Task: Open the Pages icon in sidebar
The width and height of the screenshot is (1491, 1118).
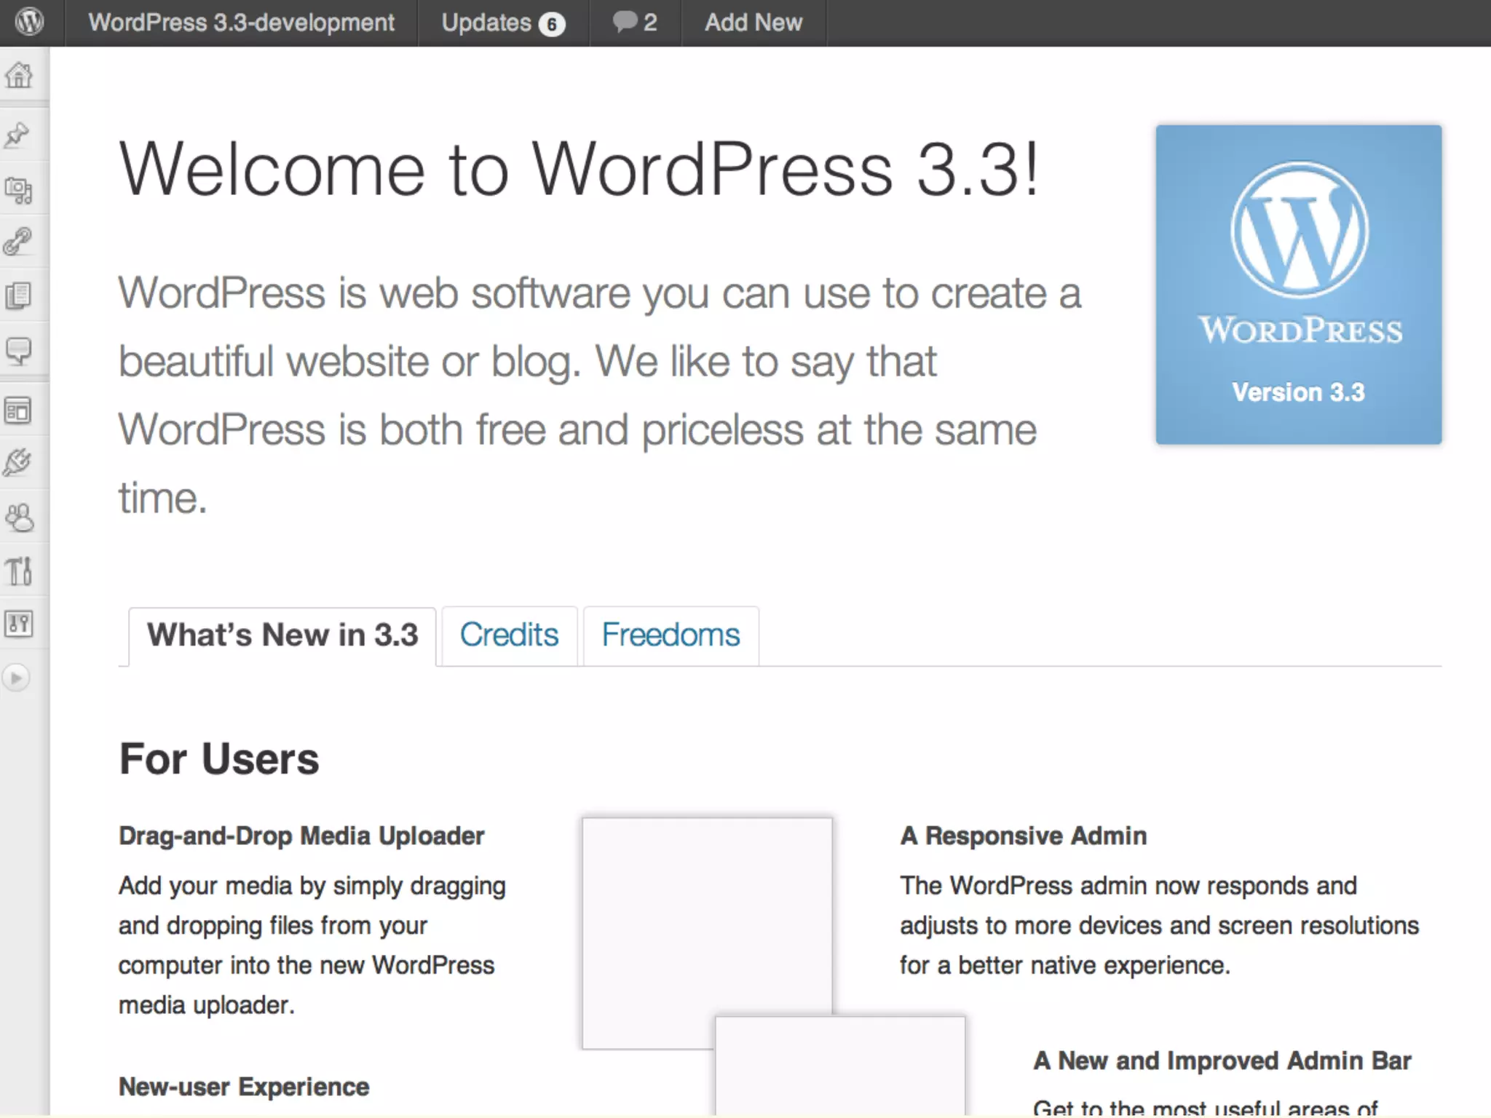Action: coord(19,296)
